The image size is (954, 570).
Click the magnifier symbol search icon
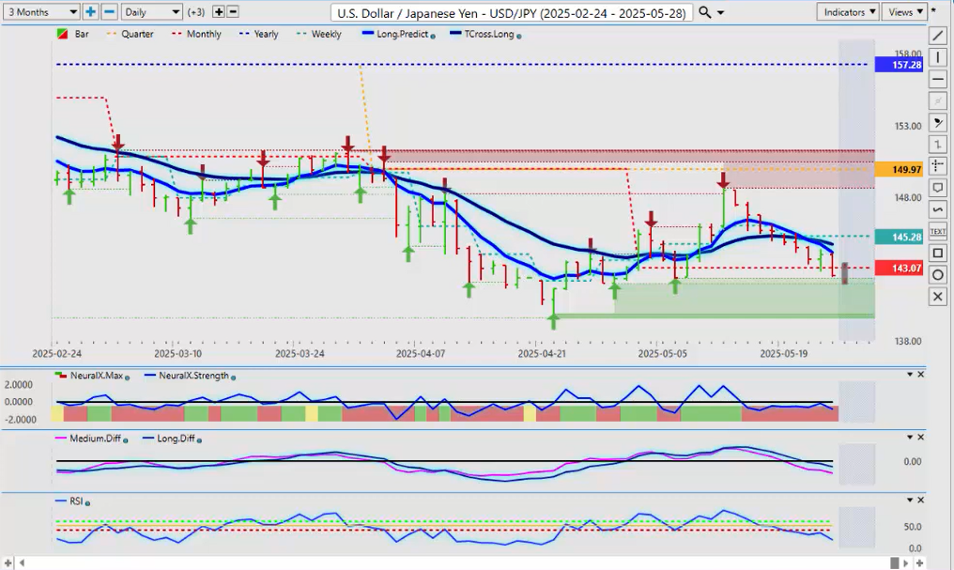[x=704, y=12]
